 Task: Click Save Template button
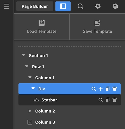tap(98, 27)
